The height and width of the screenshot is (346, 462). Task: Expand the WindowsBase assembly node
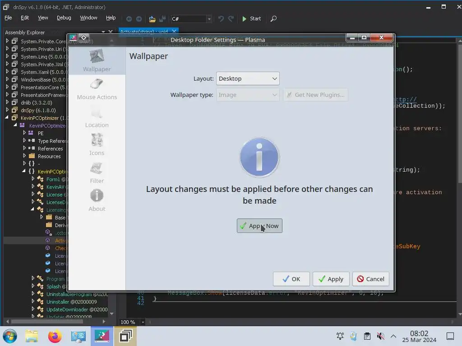[x=7, y=79]
